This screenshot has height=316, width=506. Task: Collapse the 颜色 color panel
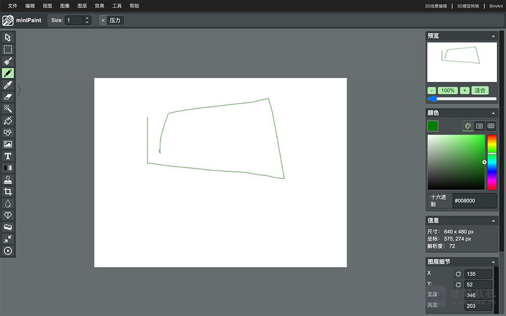(493, 113)
